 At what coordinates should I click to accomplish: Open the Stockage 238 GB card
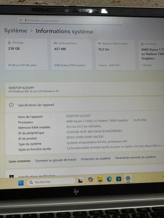(26, 54)
